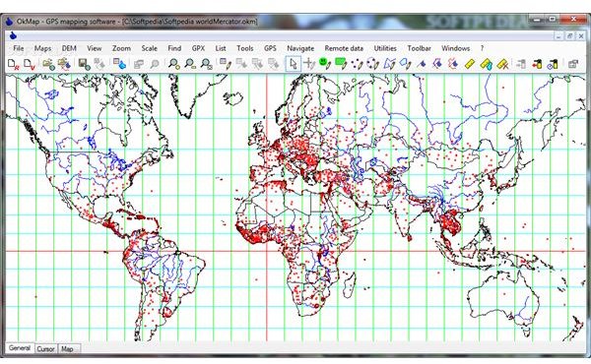
Task: Open the Remote data menu
Action: [344, 48]
